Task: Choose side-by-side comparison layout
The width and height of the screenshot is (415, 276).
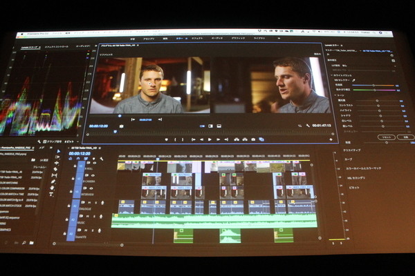Action: point(202,126)
